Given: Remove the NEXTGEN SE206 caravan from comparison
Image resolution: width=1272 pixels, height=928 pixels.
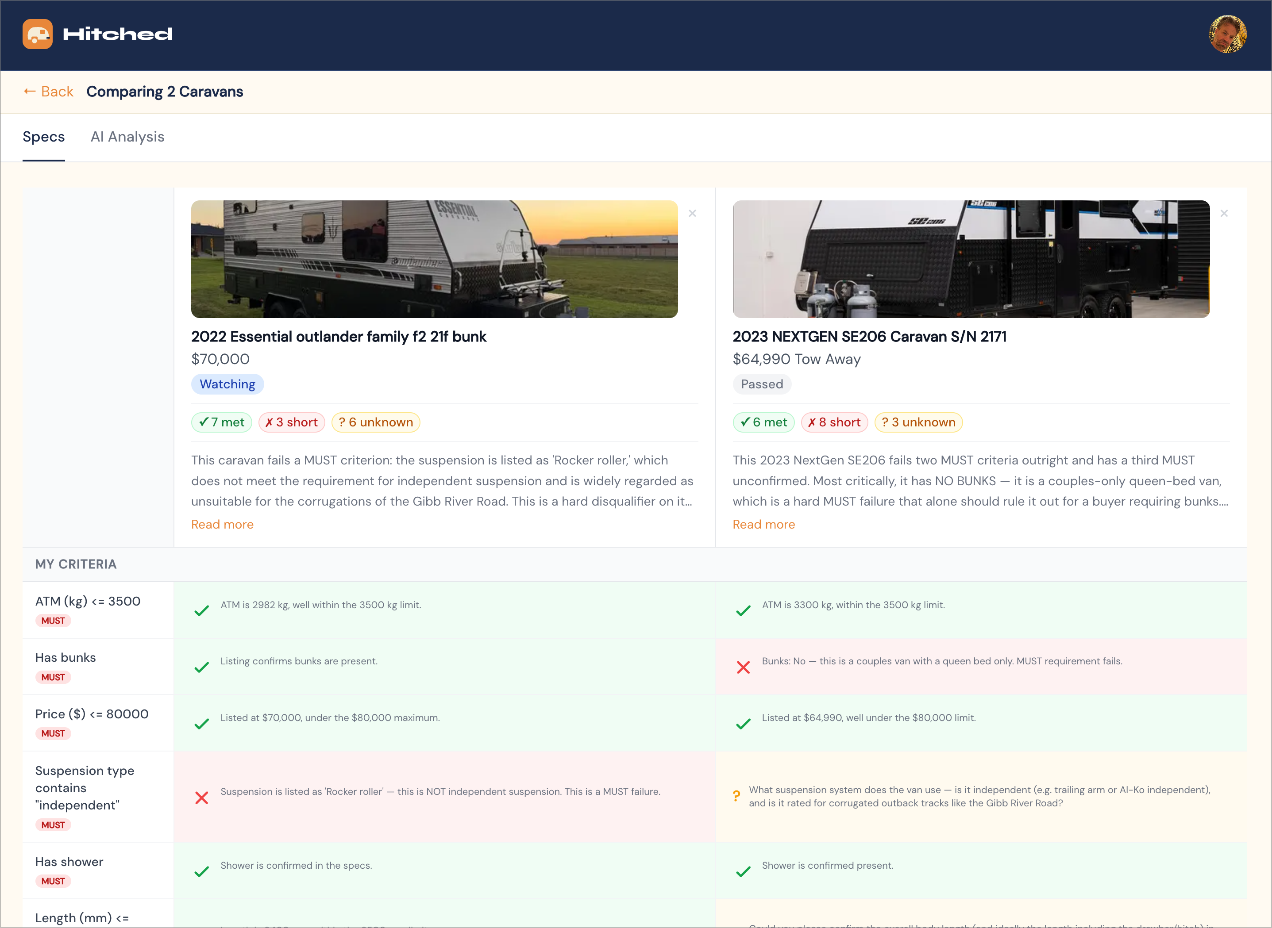Looking at the screenshot, I should (x=1224, y=214).
